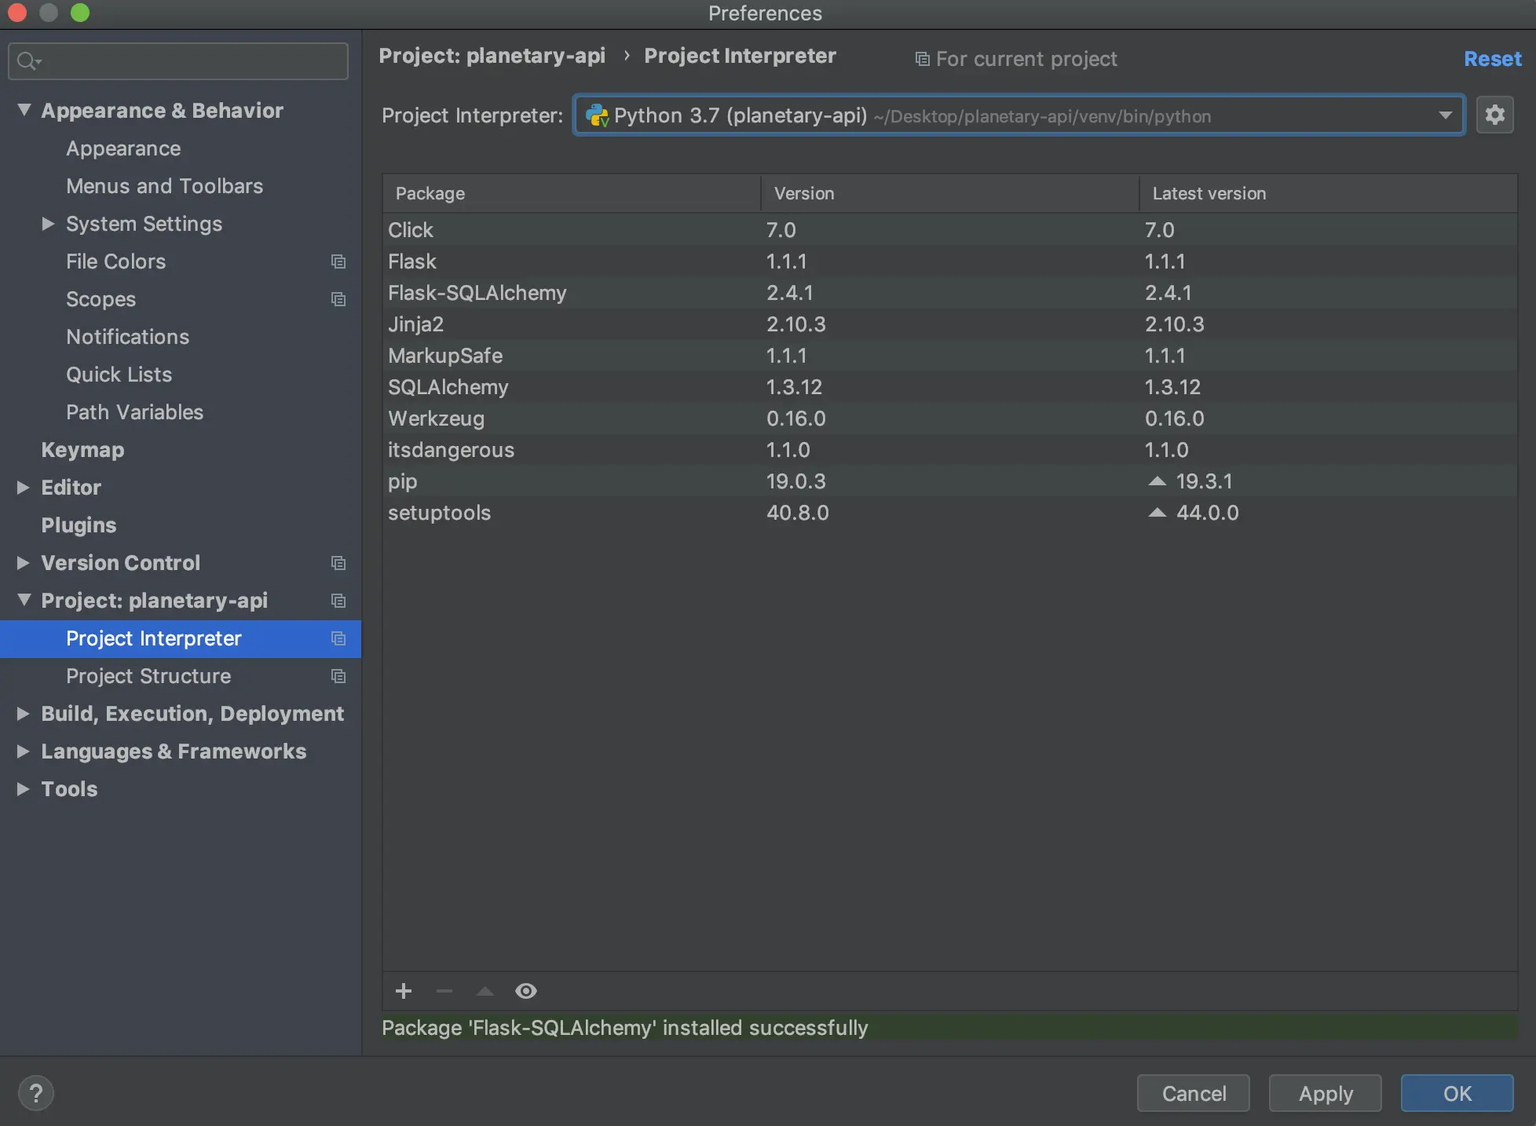Click the minus uninstall package icon
The image size is (1536, 1126).
pos(444,991)
